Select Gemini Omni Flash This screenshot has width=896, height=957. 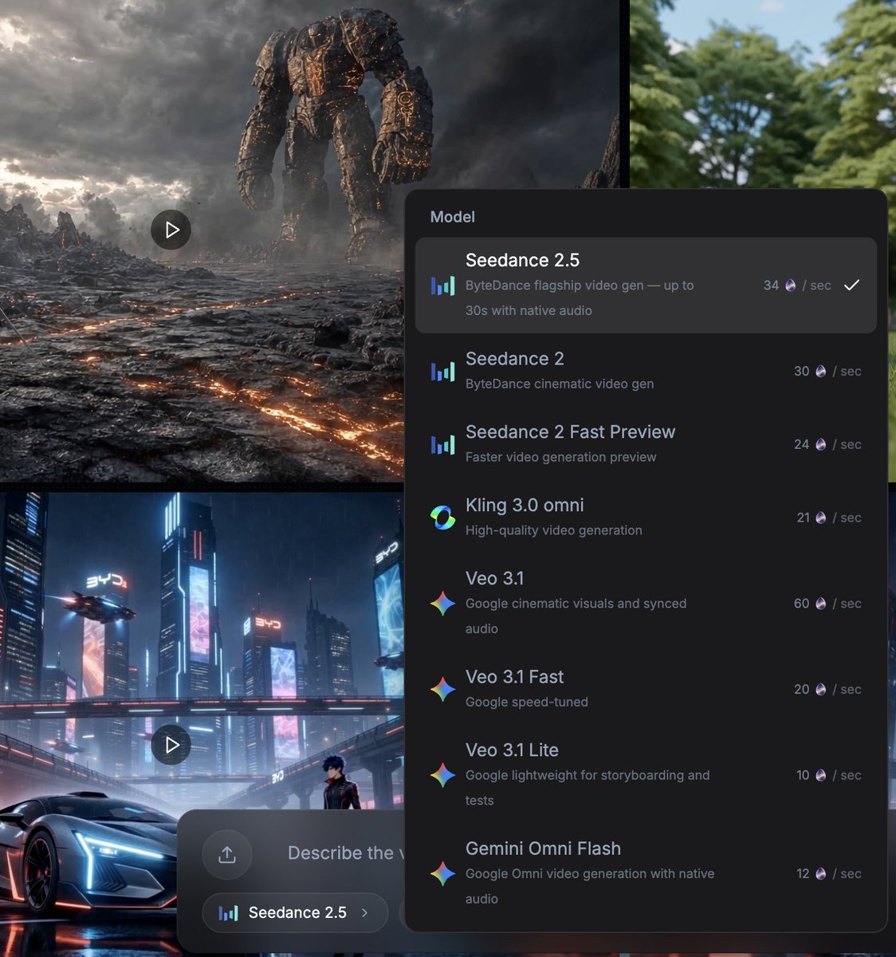click(646, 874)
